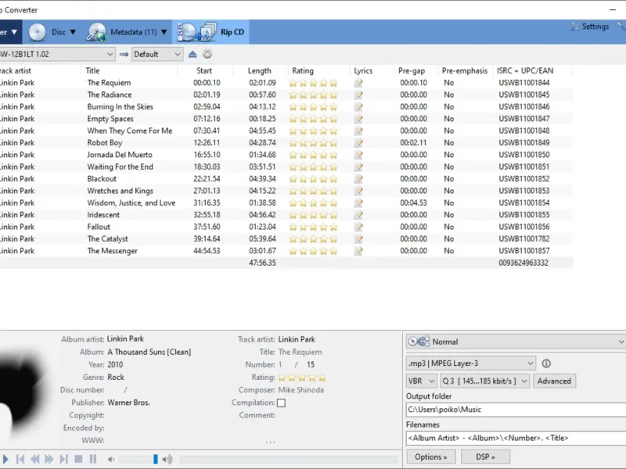Sort by the Length column header
626x469 pixels.
(x=260, y=70)
